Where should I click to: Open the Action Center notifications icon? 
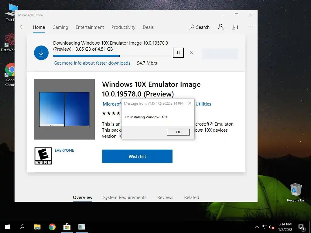click(x=301, y=227)
